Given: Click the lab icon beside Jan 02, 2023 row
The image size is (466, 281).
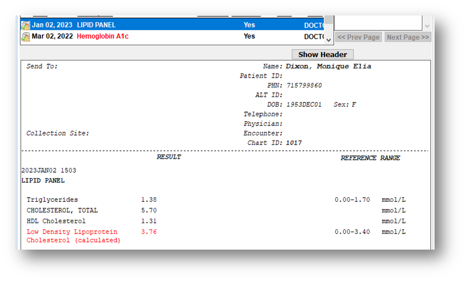Looking at the screenshot, I should (x=26, y=25).
